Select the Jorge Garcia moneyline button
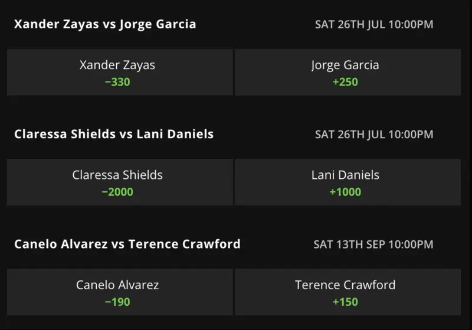Image resolution: width=472 pixels, height=330 pixels. pyautogui.click(x=348, y=72)
